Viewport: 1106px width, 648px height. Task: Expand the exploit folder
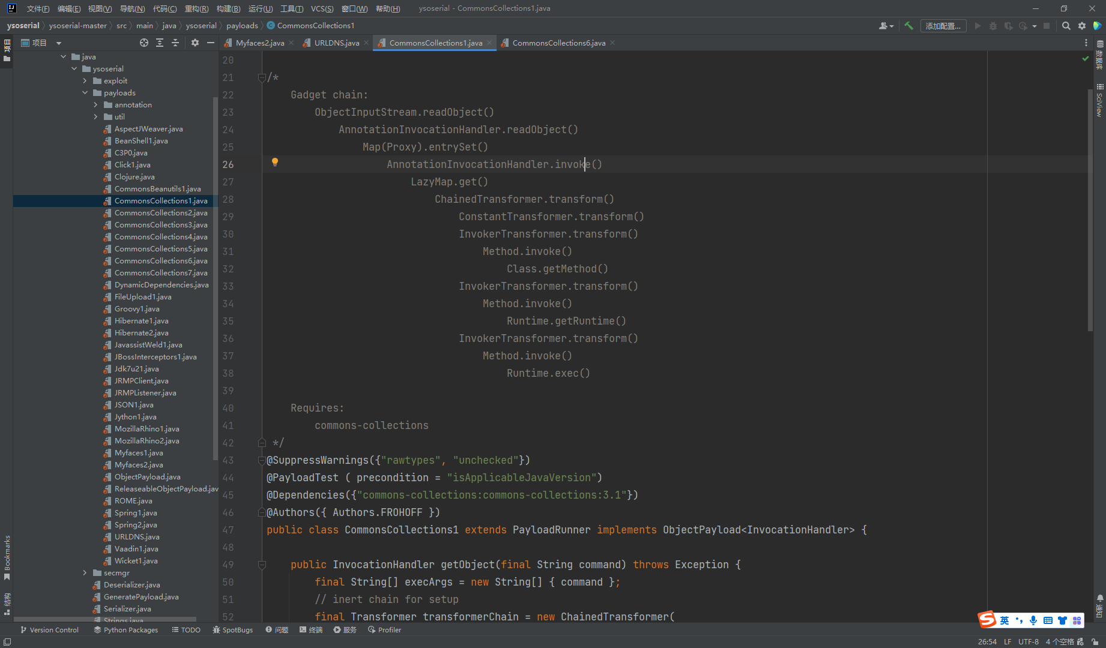(85, 80)
